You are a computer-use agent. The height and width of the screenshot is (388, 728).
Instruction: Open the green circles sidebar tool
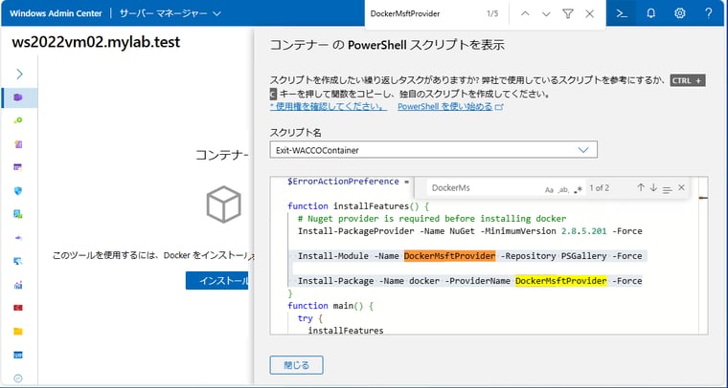(x=18, y=120)
